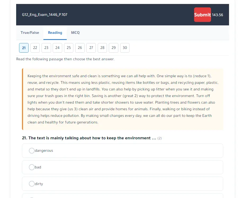This screenshot has width=242, height=198.
Task: Navigate to question 23
Action: tap(46, 48)
